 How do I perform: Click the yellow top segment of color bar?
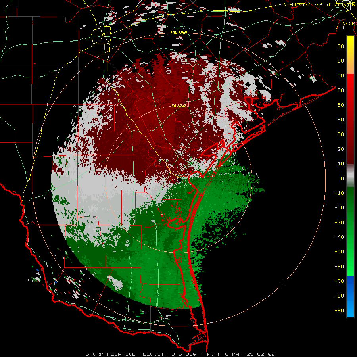(x=350, y=55)
